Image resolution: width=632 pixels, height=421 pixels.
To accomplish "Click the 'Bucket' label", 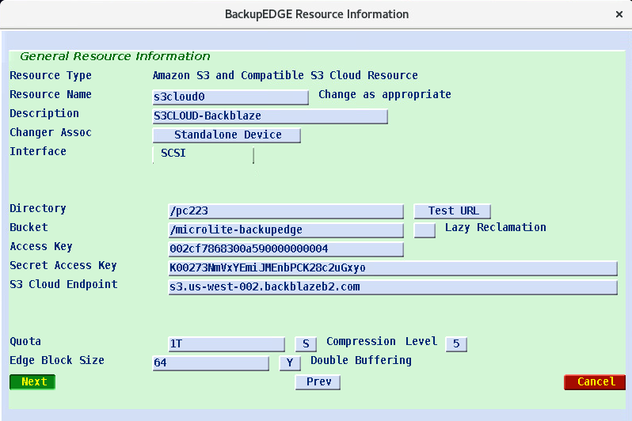I will pos(29,227).
